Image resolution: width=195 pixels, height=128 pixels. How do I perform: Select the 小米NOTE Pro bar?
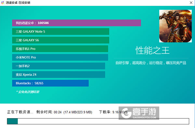click(60, 57)
